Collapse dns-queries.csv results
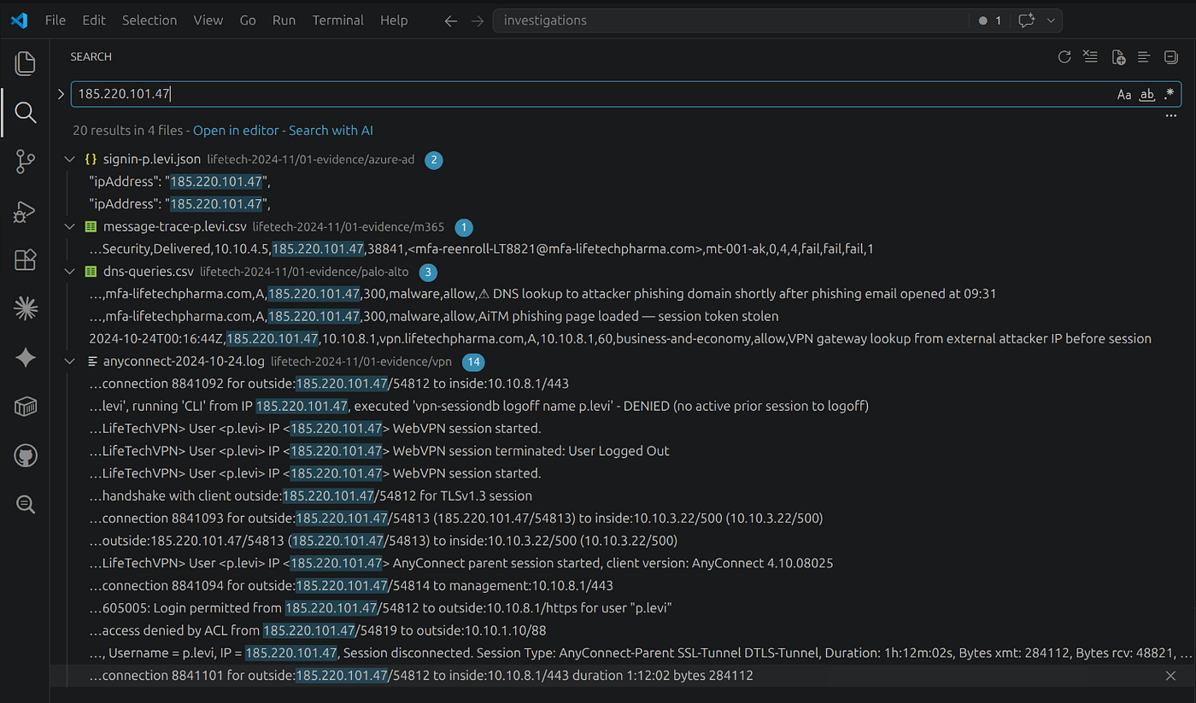The image size is (1196, 703). click(69, 272)
